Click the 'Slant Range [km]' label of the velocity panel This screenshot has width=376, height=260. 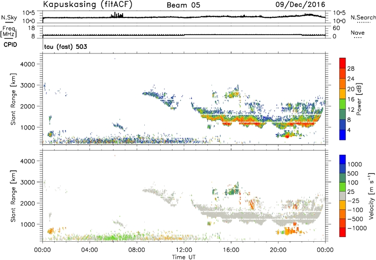pos(13,196)
